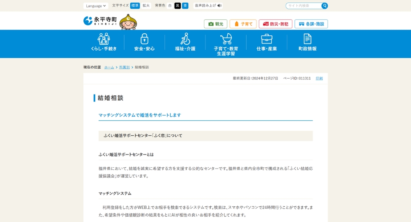Open the 子育て button
Image resolution: width=411 pixels, height=222 pixels.
click(243, 24)
